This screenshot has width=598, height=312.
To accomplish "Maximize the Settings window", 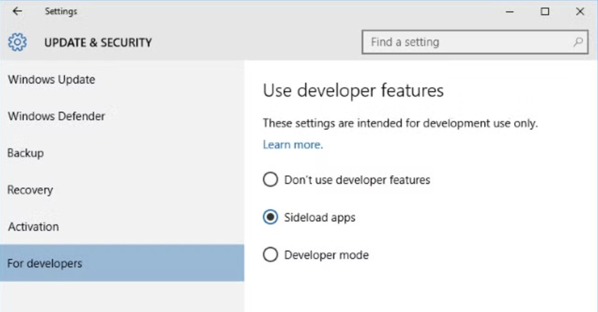I will (x=545, y=12).
